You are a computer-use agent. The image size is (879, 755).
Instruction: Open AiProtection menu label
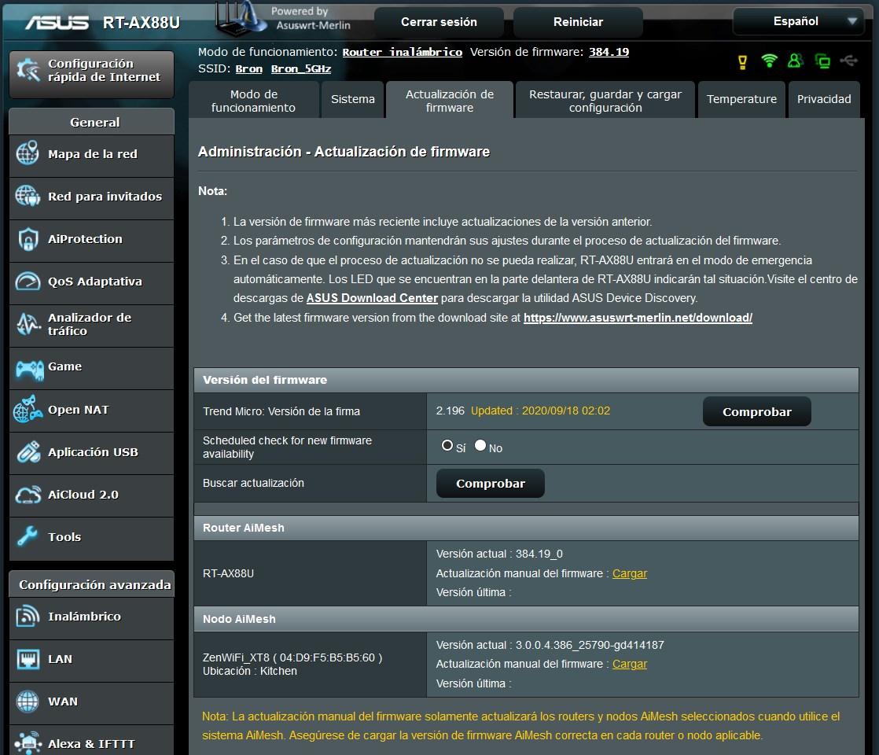coord(85,239)
